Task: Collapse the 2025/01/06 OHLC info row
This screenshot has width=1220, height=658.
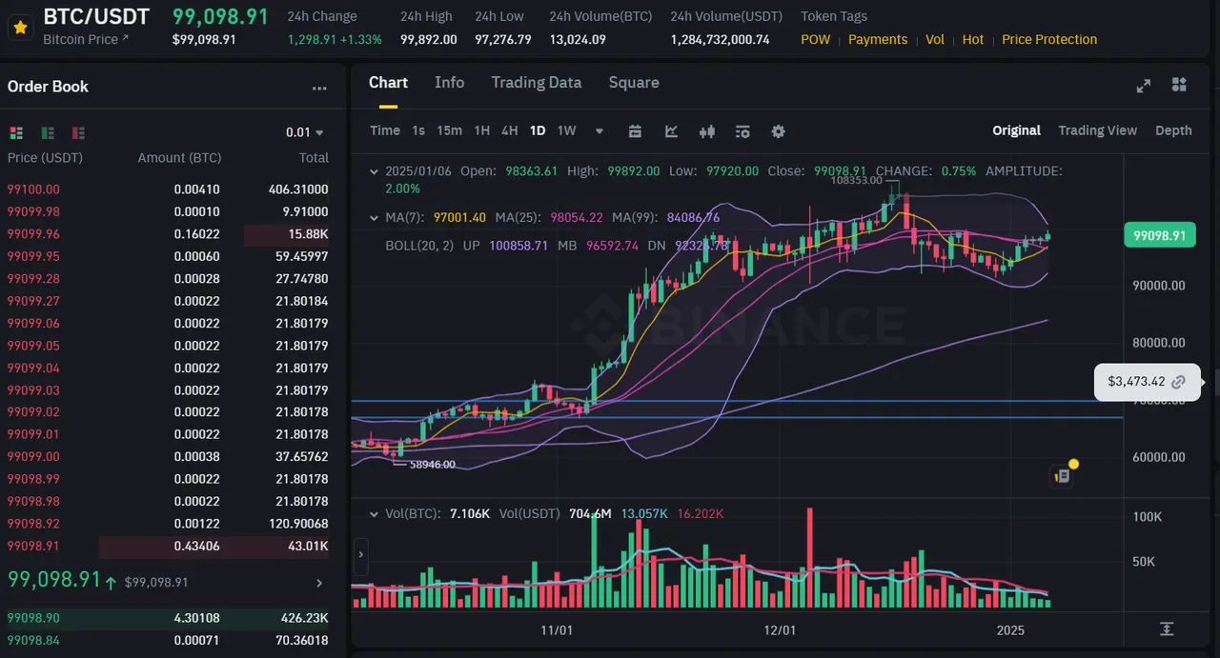Action: (374, 171)
